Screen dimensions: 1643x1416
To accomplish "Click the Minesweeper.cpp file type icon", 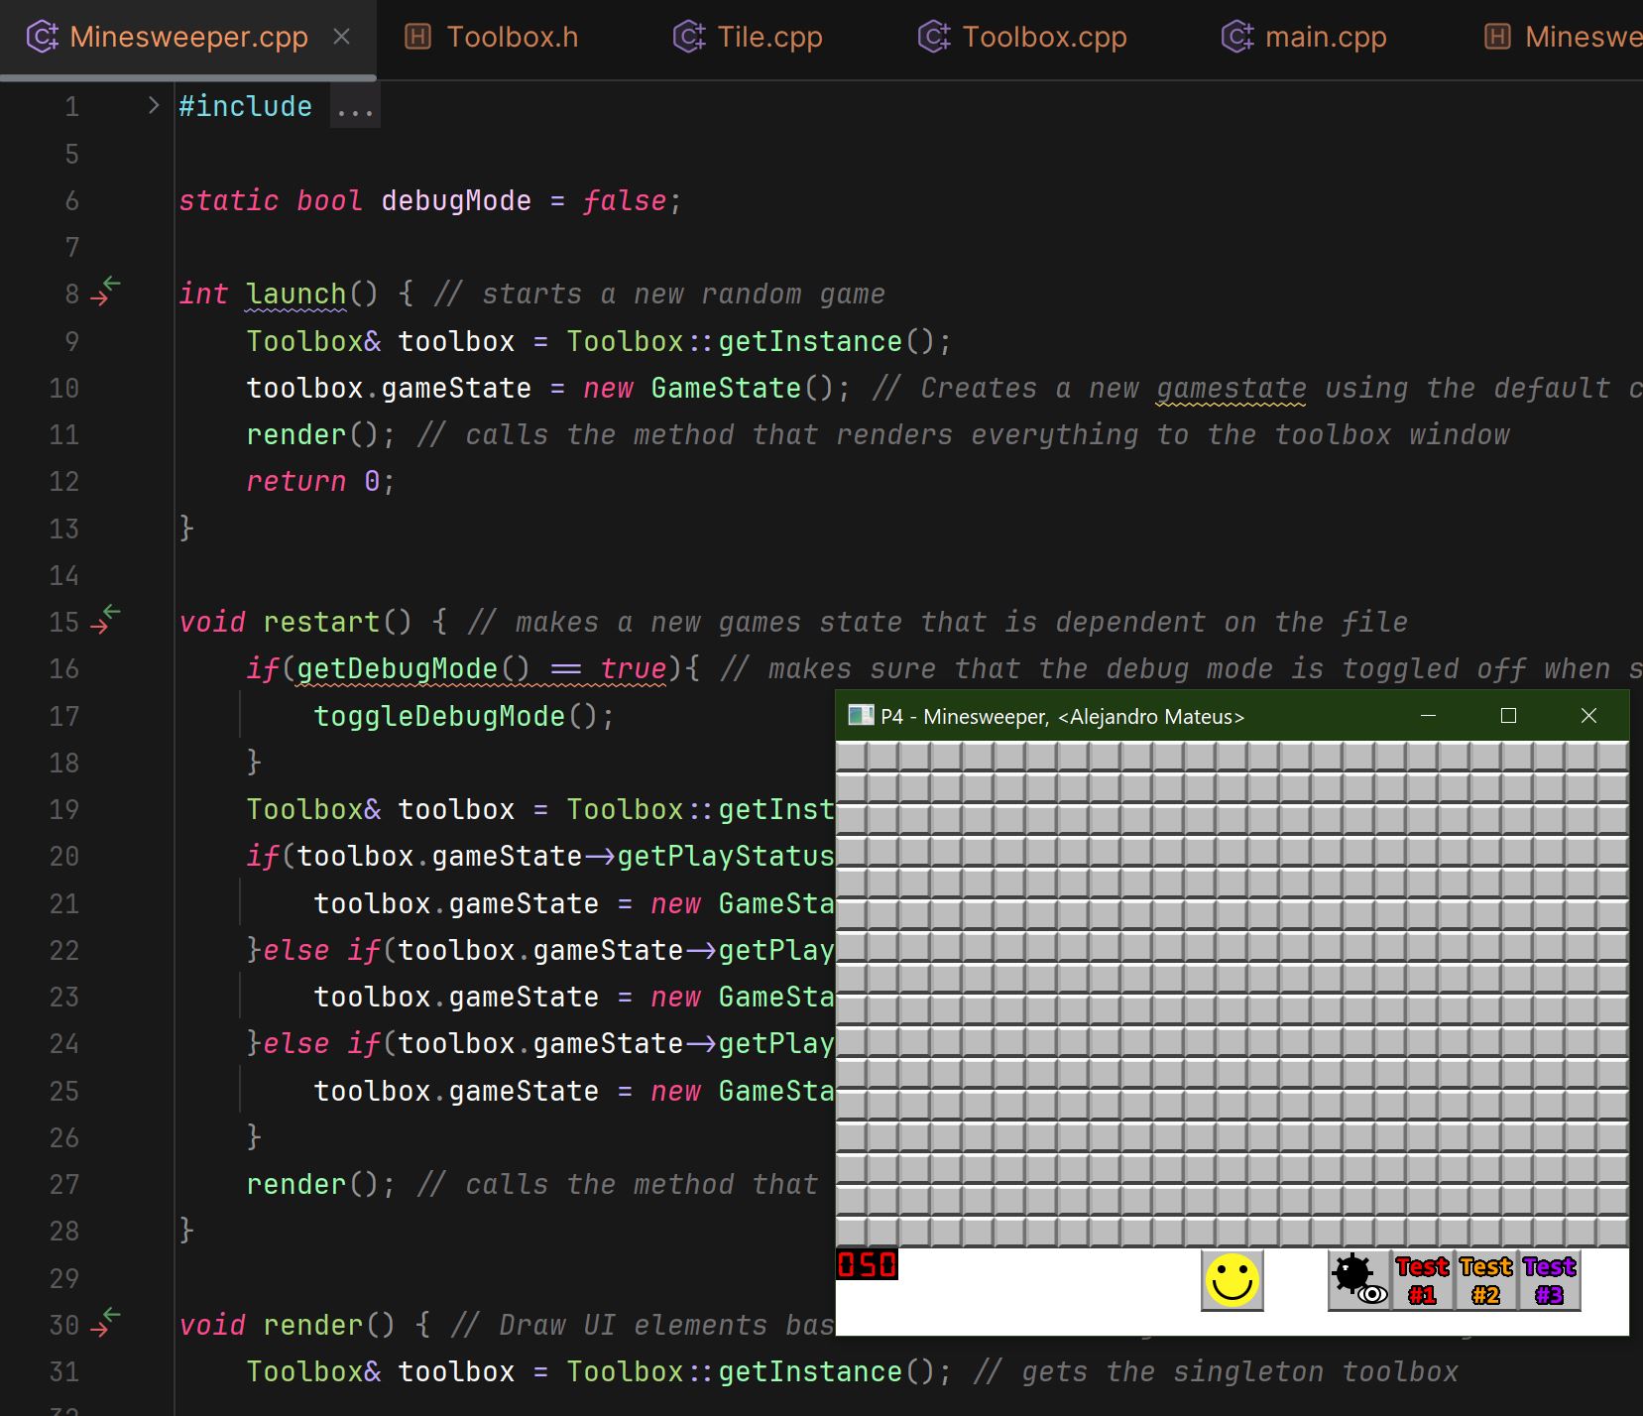I will click(x=41, y=38).
